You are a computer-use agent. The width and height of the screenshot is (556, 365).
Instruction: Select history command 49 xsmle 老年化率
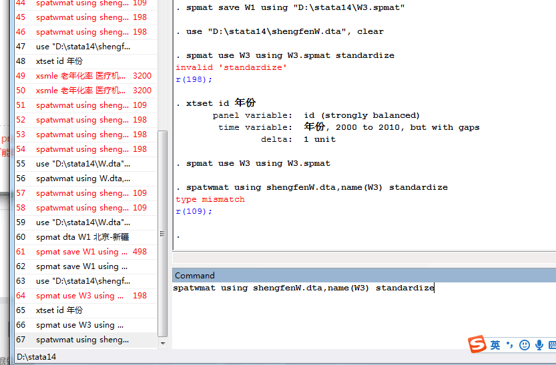click(x=86, y=76)
